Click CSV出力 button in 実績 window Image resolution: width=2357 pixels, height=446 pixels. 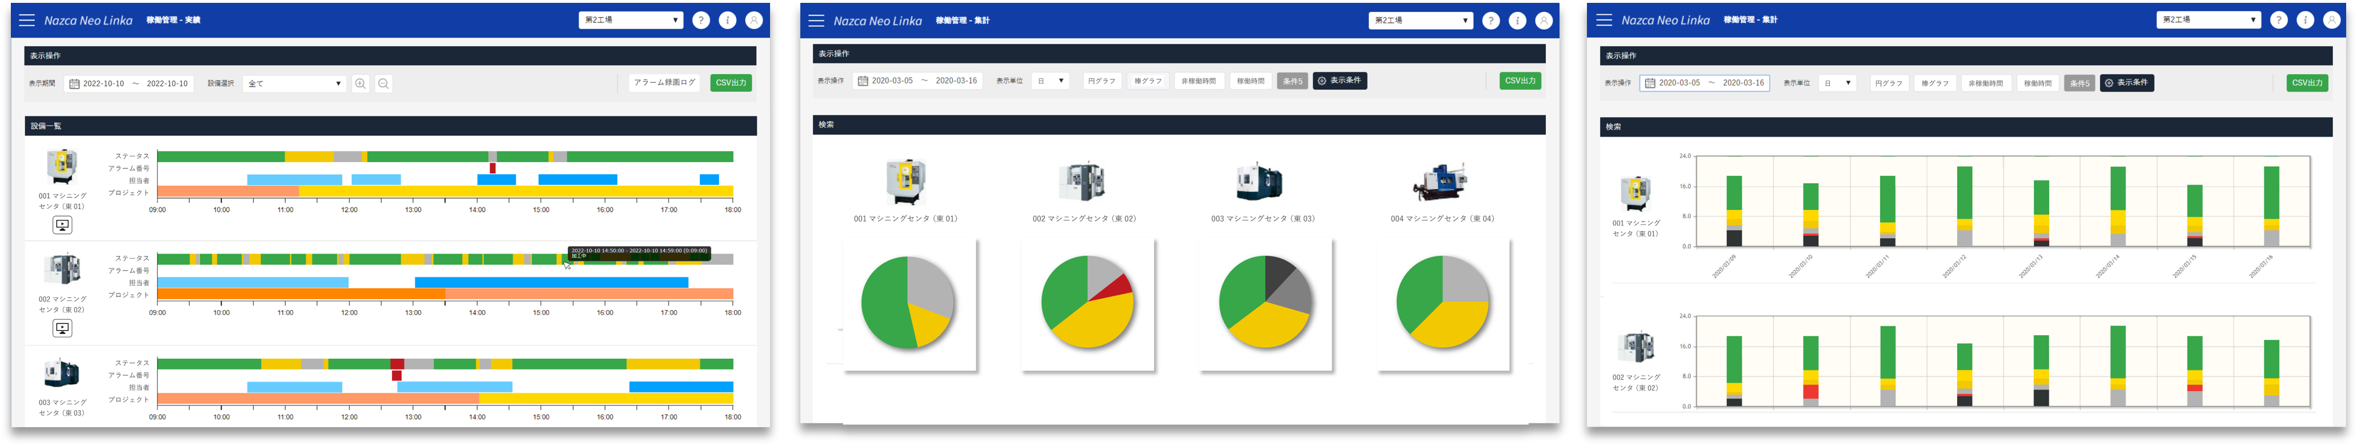click(x=731, y=83)
